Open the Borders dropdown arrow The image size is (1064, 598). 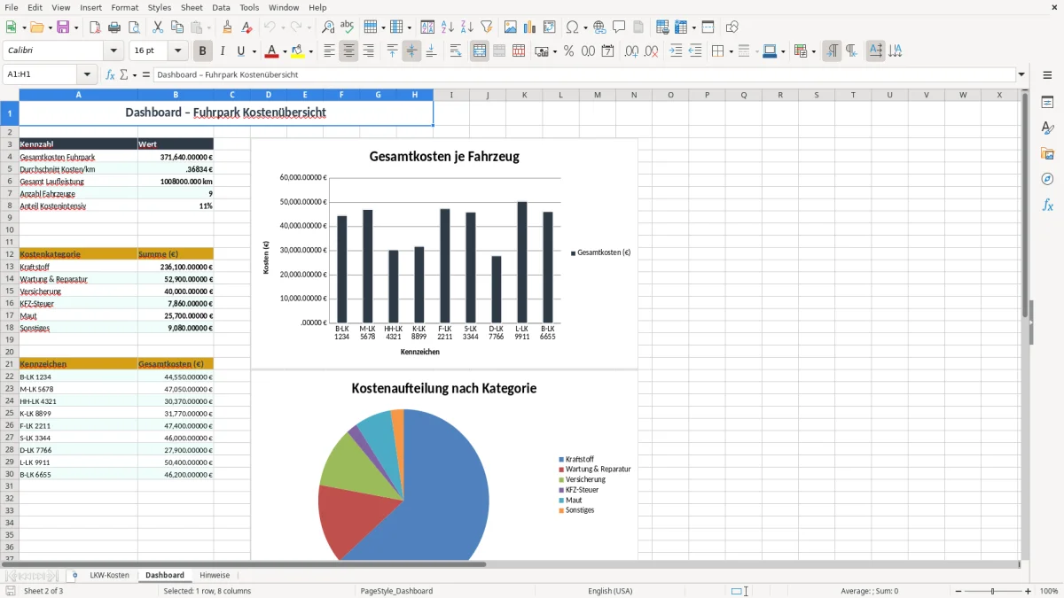(x=731, y=51)
